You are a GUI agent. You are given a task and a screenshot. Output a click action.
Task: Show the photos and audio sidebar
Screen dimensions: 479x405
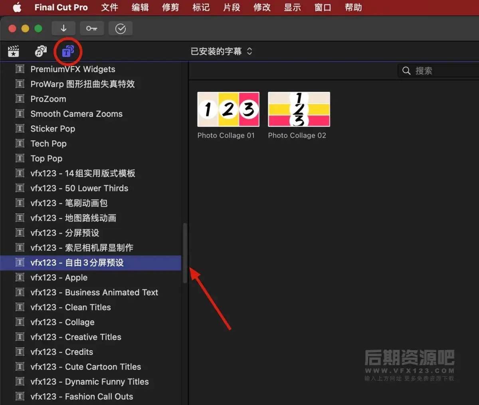pos(41,51)
